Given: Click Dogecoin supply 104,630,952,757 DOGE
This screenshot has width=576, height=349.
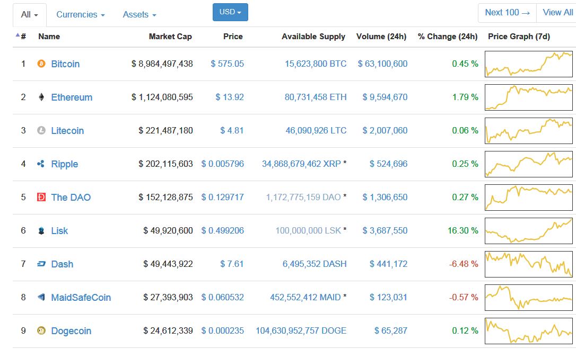Looking at the screenshot, I should pos(301,331).
